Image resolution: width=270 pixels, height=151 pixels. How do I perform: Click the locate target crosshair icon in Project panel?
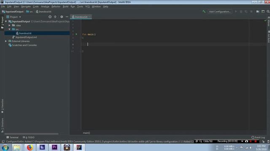click(50, 17)
